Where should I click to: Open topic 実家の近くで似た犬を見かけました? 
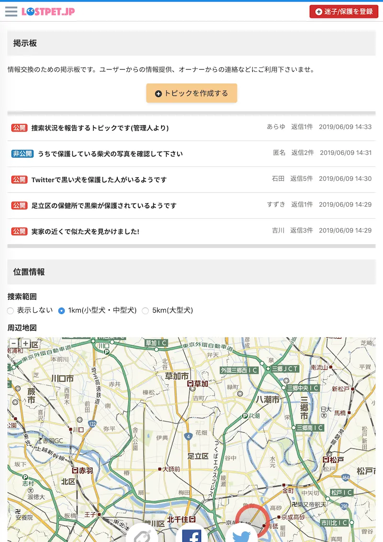pyautogui.click(x=85, y=231)
